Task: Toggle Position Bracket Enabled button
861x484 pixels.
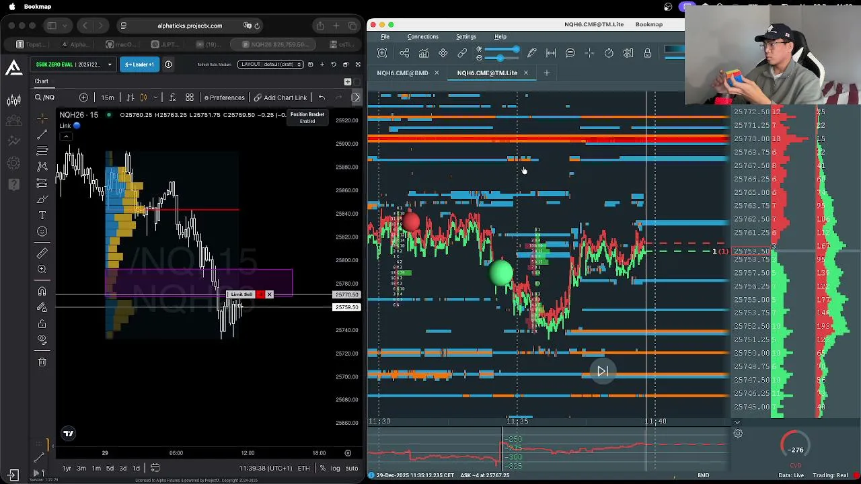Action: (307, 118)
